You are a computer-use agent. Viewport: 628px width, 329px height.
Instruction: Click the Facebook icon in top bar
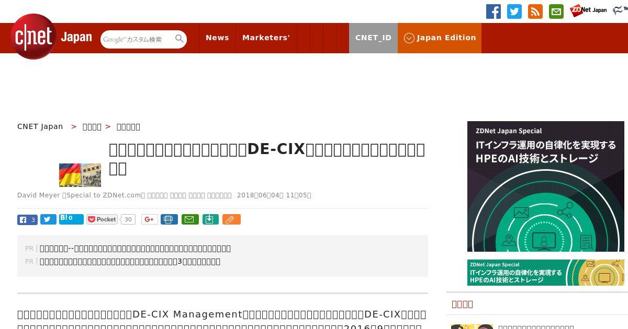pyautogui.click(x=494, y=11)
